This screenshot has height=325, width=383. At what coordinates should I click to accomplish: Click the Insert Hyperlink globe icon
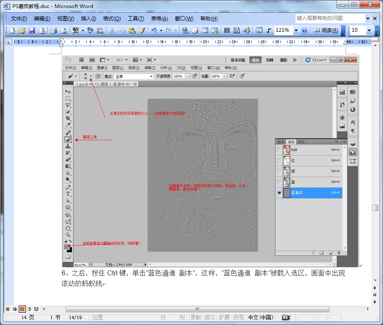(185, 31)
